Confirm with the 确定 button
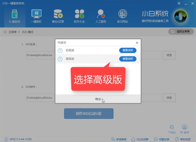This screenshot has height=142, width=196. [x=98, y=99]
